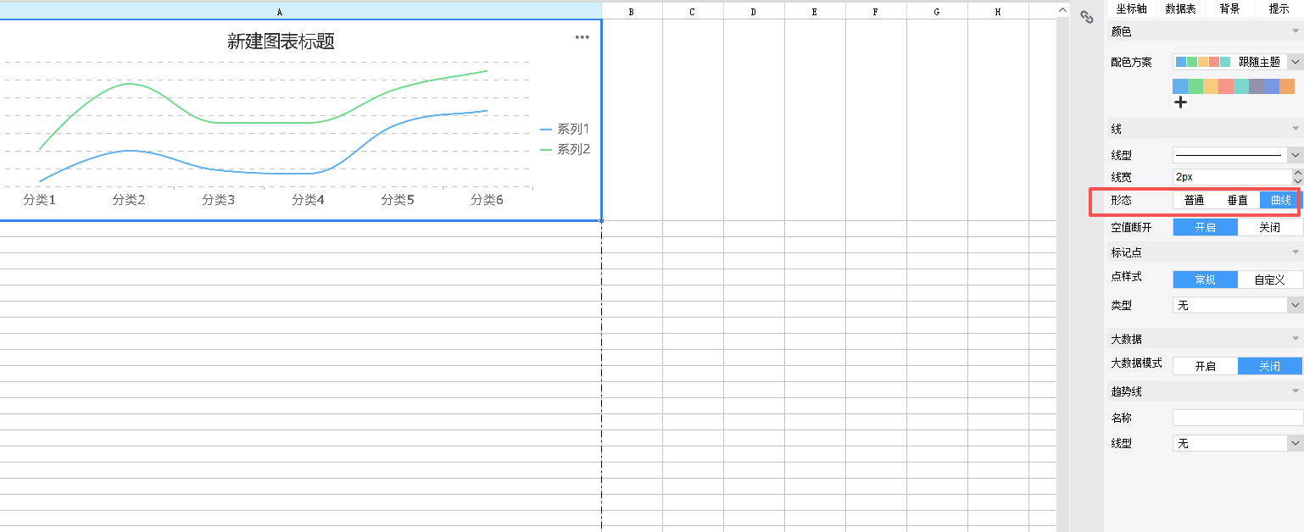The width and height of the screenshot is (1304, 532).
Task: Select column H header
Action: pyautogui.click(x=998, y=11)
